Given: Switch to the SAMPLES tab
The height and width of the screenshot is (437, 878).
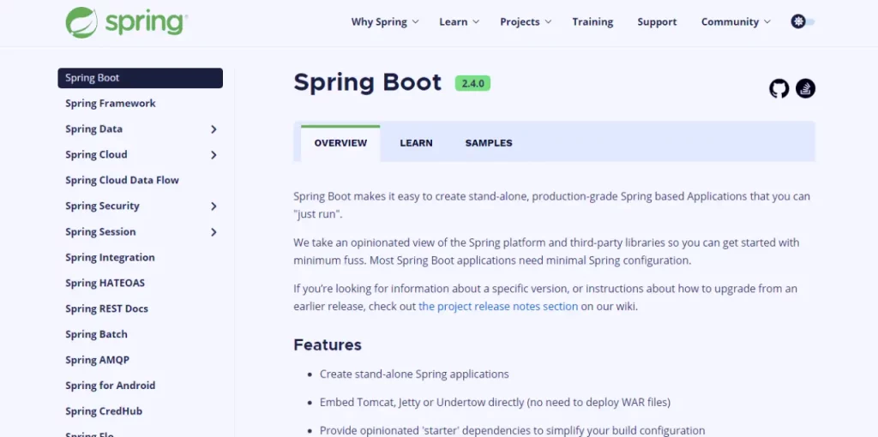Looking at the screenshot, I should tap(489, 143).
